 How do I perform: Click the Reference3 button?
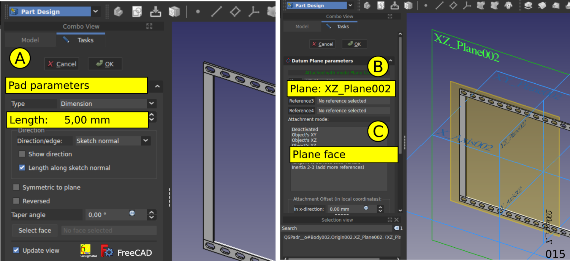[302, 101]
